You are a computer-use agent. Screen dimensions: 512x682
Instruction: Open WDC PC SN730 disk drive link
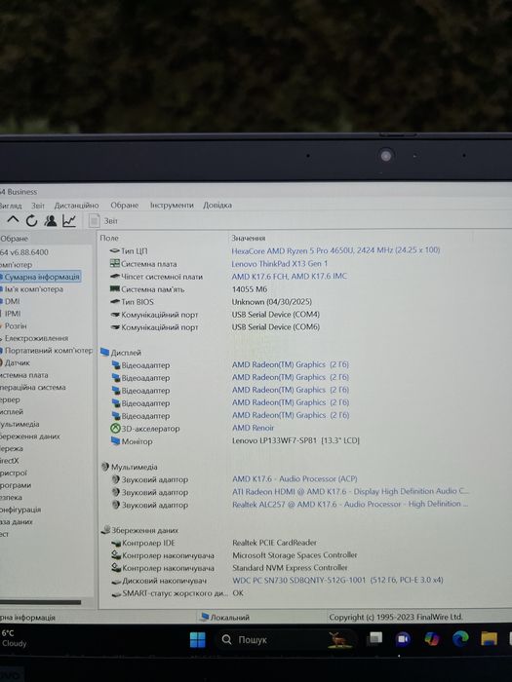pos(337,580)
